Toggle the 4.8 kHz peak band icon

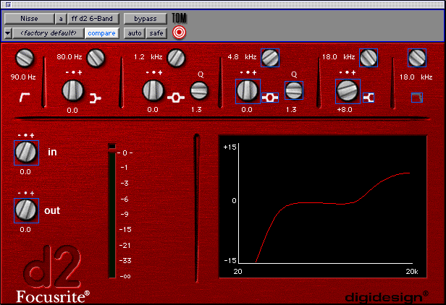[270, 98]
